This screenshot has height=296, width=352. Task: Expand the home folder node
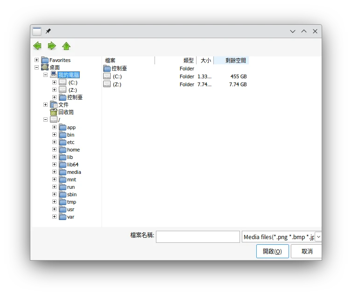55,150
